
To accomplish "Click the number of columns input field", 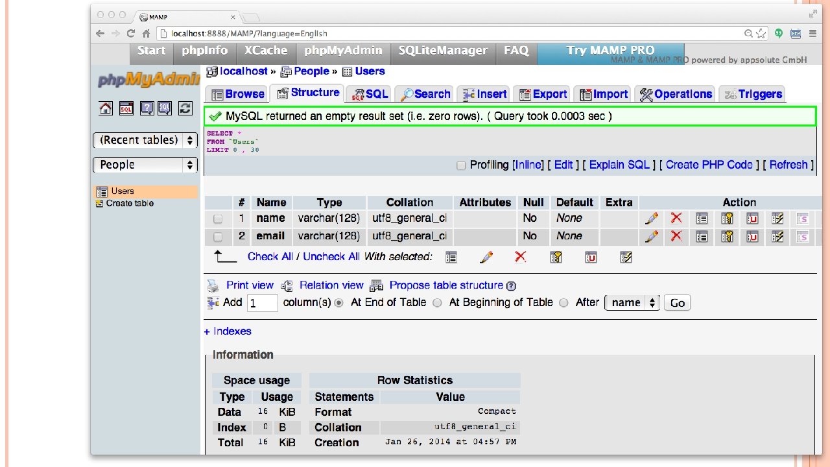I will 262,303.
